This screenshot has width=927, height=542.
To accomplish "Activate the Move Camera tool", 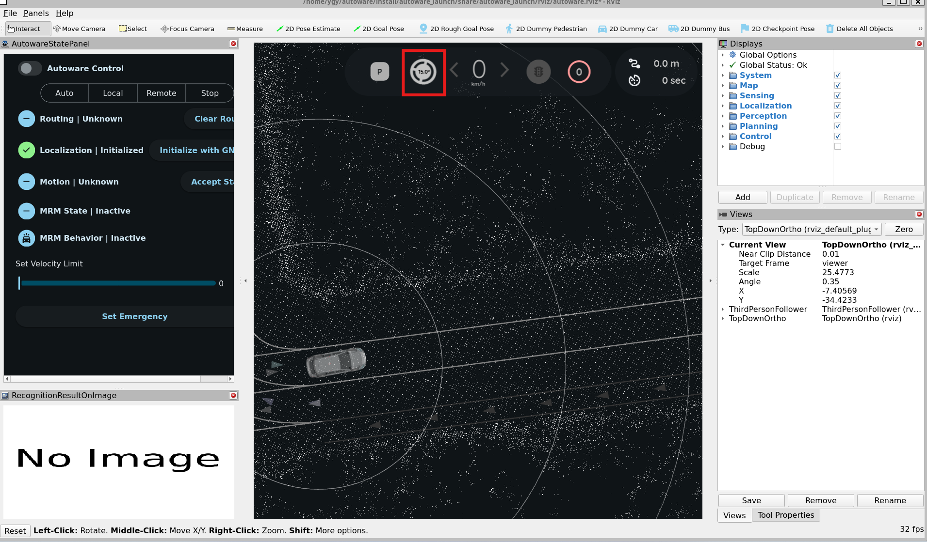I will point(79,29).
